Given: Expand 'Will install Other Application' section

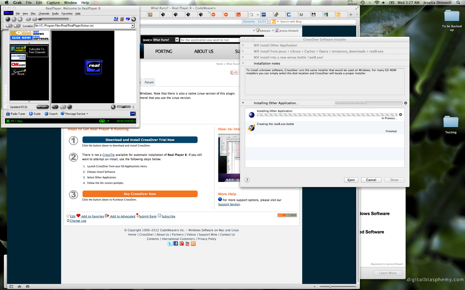Looking at the screenshot, I should (x=243, y=45).
